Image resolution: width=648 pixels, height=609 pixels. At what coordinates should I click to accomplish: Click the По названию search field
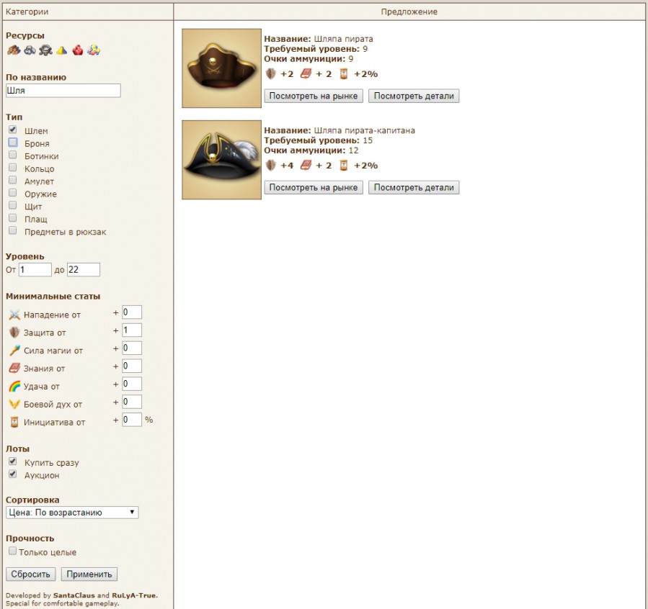click(63, 91)
